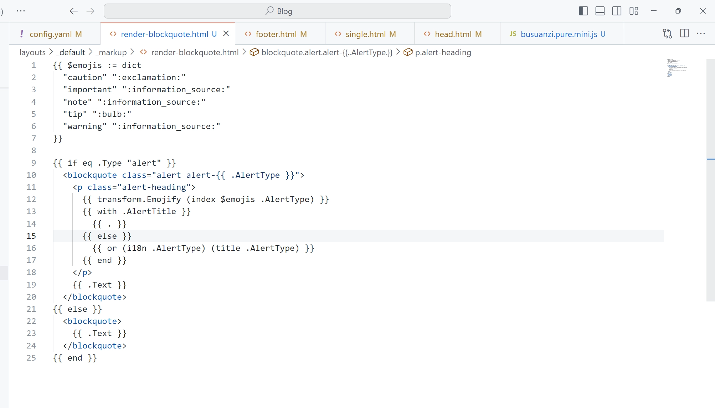Click the ":bulb:" string value
Screen dimensions: 715x408
click(x=112, y=114)
